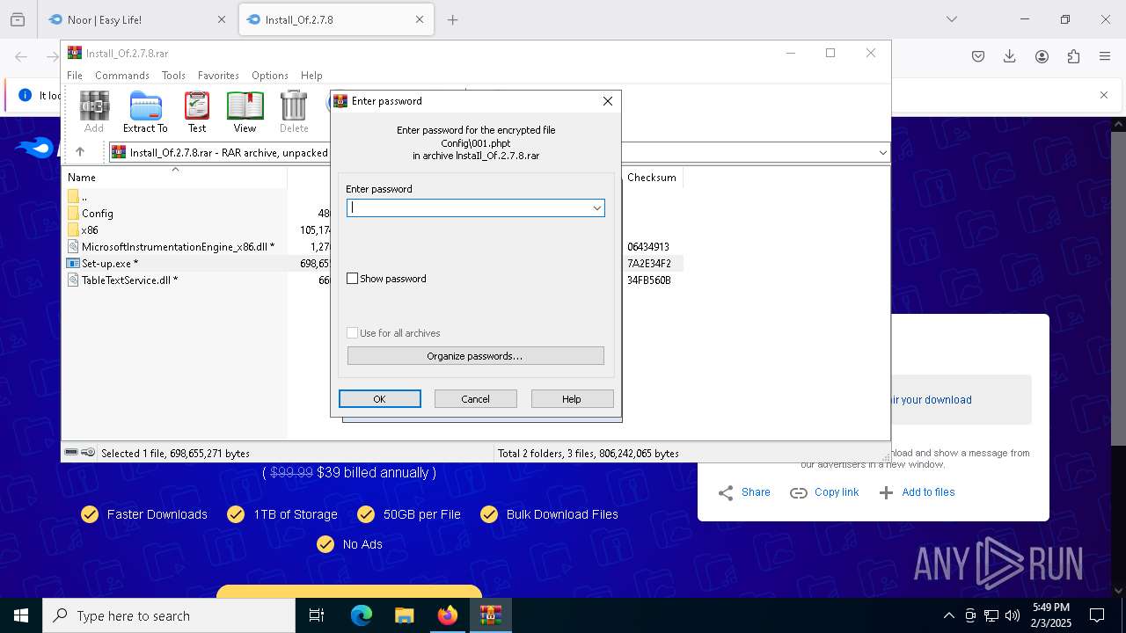Click Add to files on the page

point(918,492)
